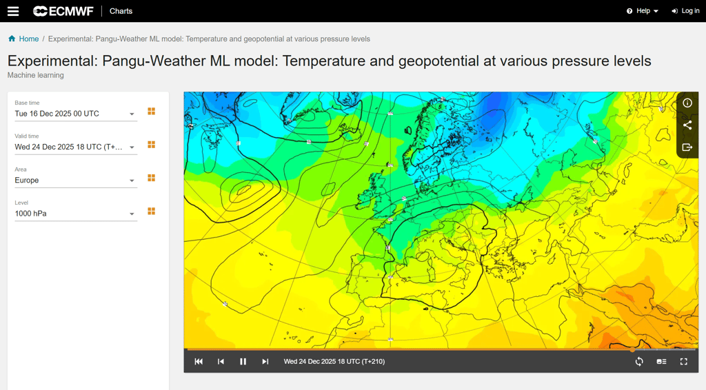
Task: Jump to the first frame of animation
Action: pyautogui.click(x=199, y=362)
